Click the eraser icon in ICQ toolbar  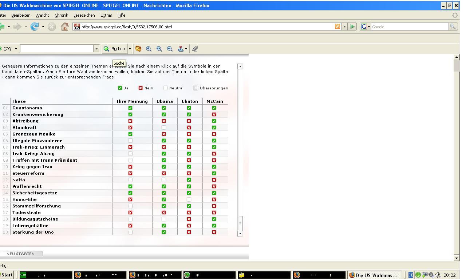tap(195, 49)
